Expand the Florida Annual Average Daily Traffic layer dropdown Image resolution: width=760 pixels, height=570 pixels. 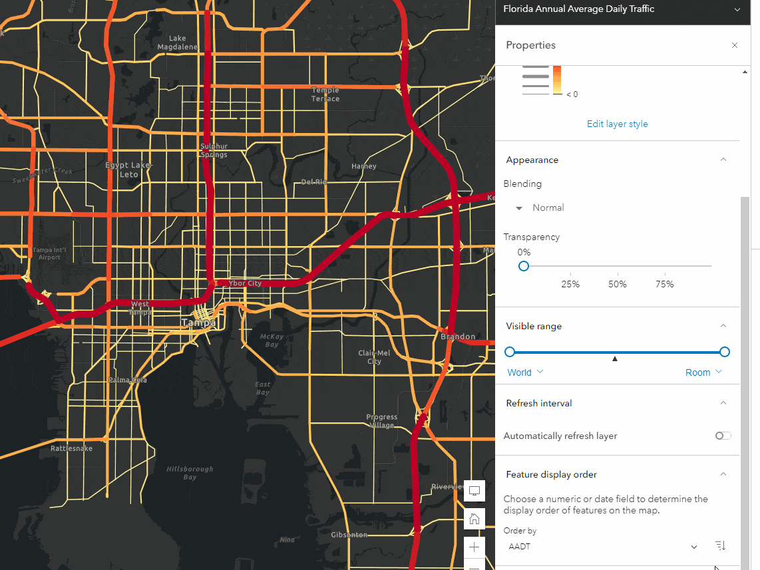click(737, 9)
